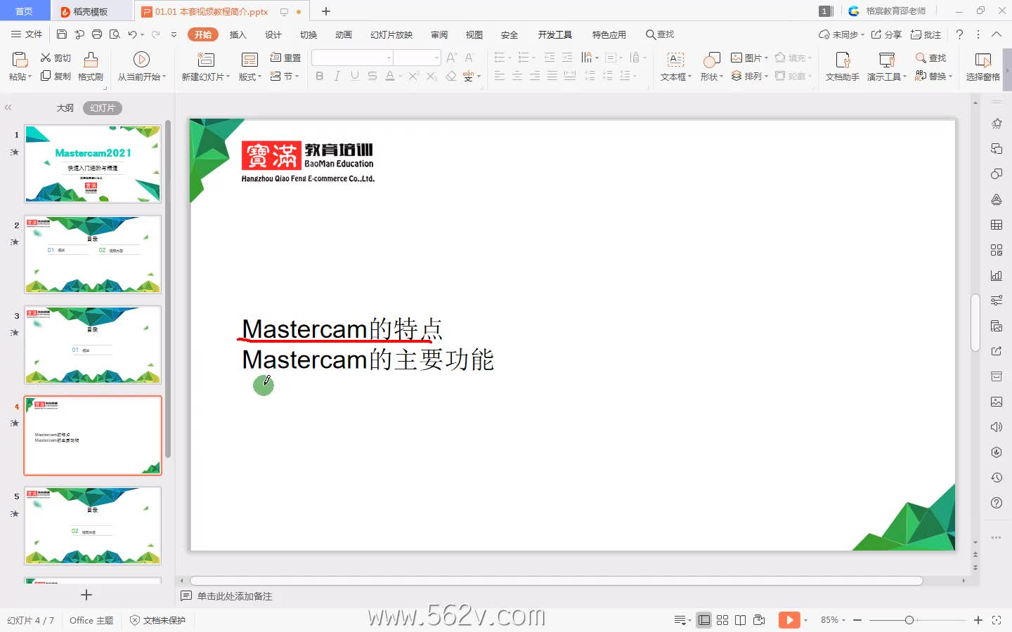Open the chart icon in right sidebar
Viewport: 1012px width, 632px height.
tap(997, 275)
